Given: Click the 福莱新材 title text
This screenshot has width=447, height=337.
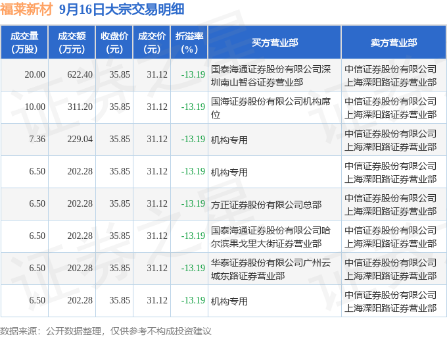Looking at the screenshot, I should pyautogui.click(x=26, y=9).
